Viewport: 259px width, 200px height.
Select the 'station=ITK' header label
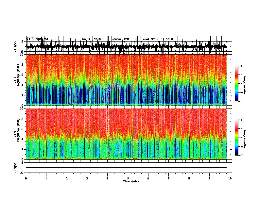coord(121,39)
